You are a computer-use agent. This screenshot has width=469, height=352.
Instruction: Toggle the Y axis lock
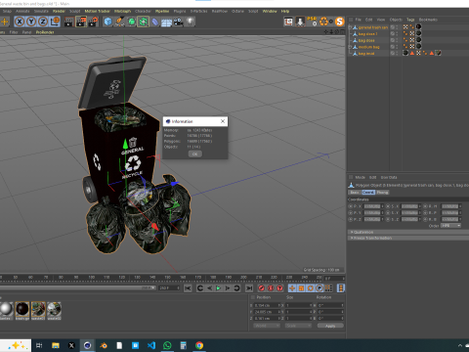pos(31,22)
